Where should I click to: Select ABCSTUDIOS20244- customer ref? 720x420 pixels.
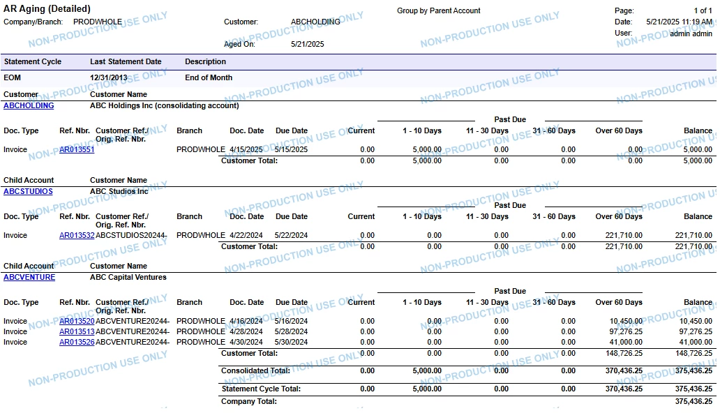pyautogui.click(x=131, y=236)
